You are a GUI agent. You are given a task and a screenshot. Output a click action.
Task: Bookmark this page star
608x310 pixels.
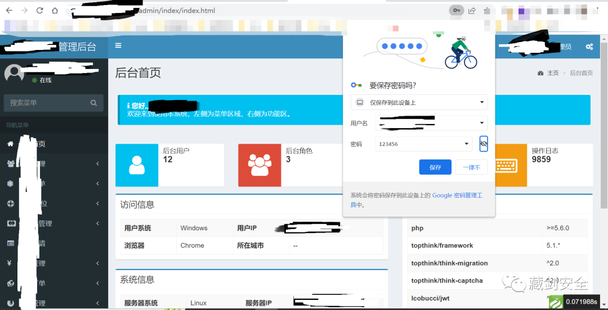(x=487, y=11)
